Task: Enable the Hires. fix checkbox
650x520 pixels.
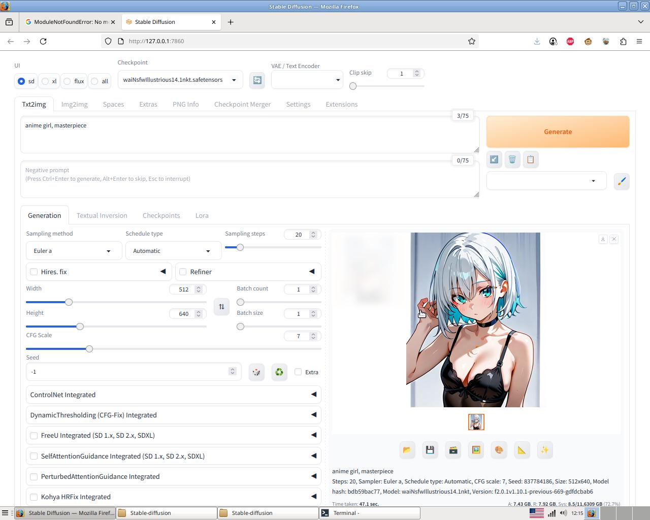Action: (34, 272)
